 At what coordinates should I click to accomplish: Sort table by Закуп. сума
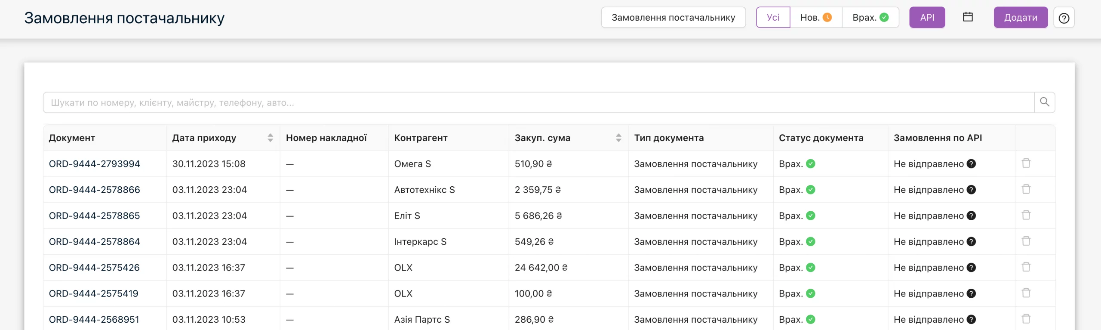coord(618,138)
